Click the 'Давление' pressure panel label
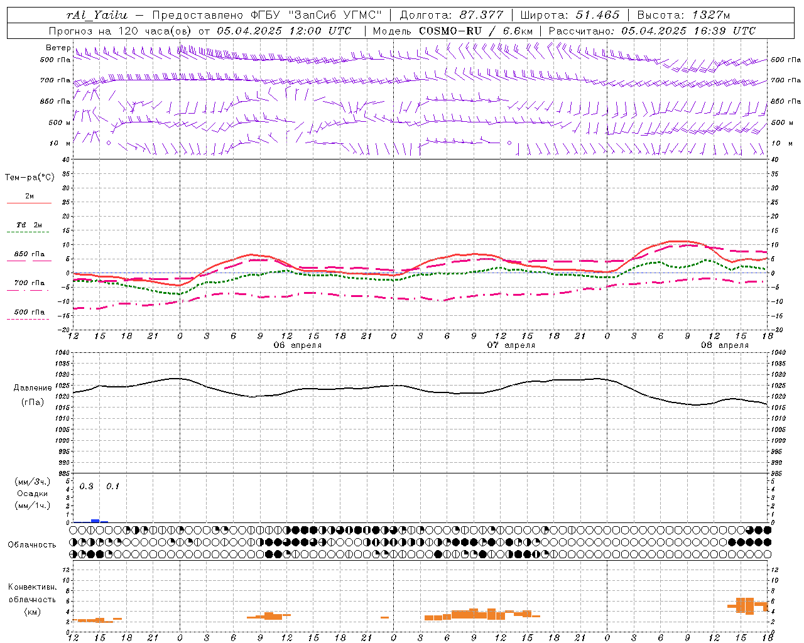Screen dimensions: 804x643 (x=33, y=388)
